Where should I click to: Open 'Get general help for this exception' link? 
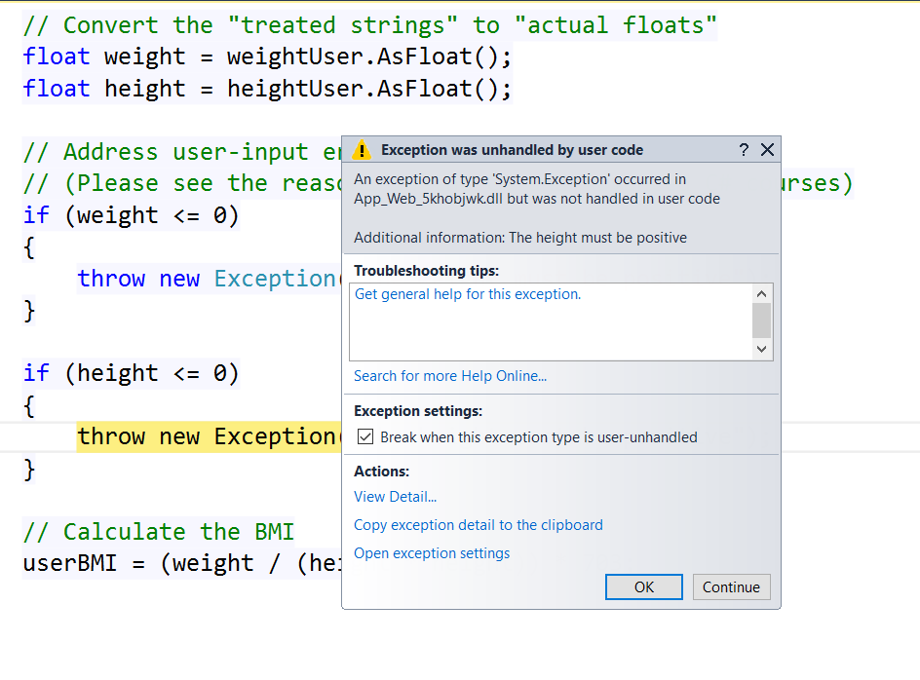tap(468, 294)
